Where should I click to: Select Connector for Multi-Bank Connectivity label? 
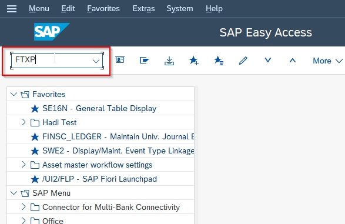(x=111, y=207)
